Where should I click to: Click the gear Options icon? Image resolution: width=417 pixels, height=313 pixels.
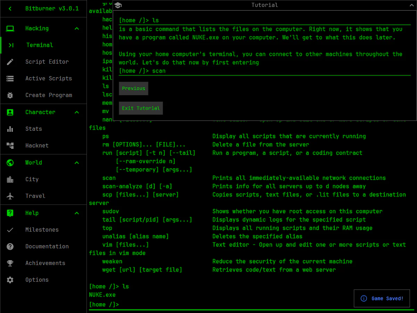tap(10, 280)
